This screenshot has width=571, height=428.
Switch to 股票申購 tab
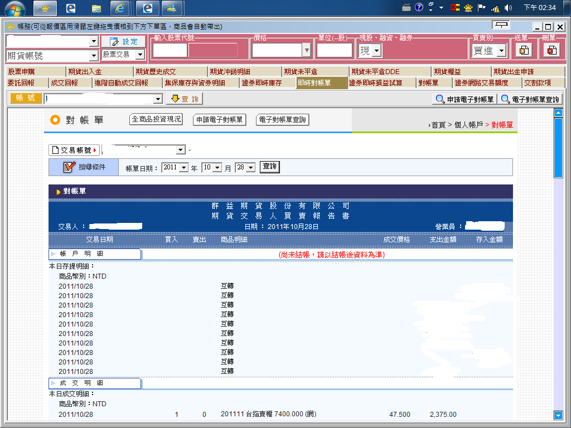click(36, 72)
